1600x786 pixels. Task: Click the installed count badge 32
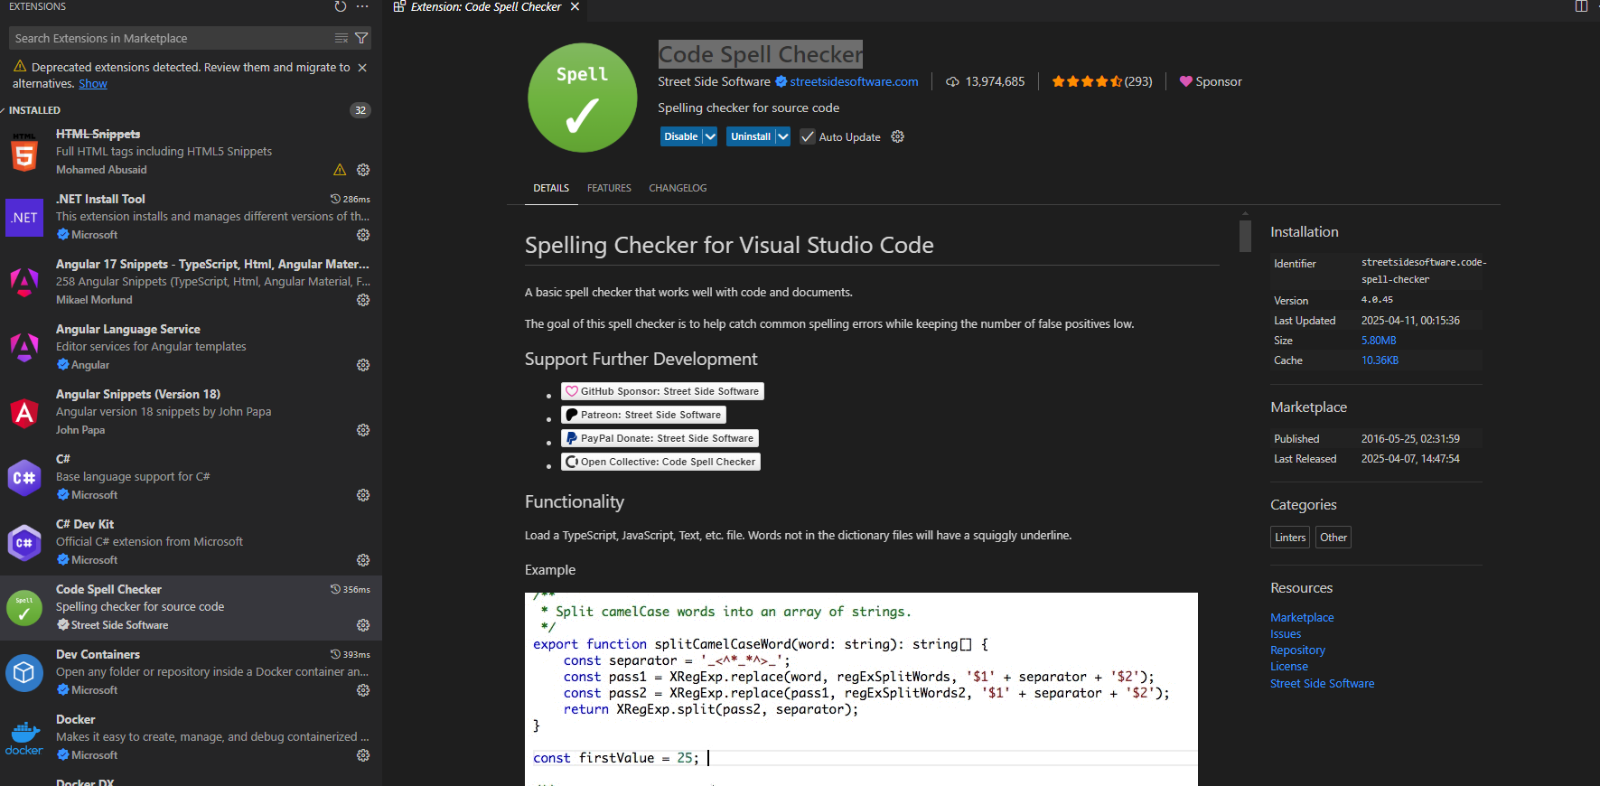point(360,110)
